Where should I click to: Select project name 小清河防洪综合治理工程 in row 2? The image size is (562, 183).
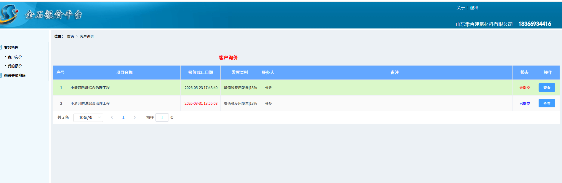(90, 104)
